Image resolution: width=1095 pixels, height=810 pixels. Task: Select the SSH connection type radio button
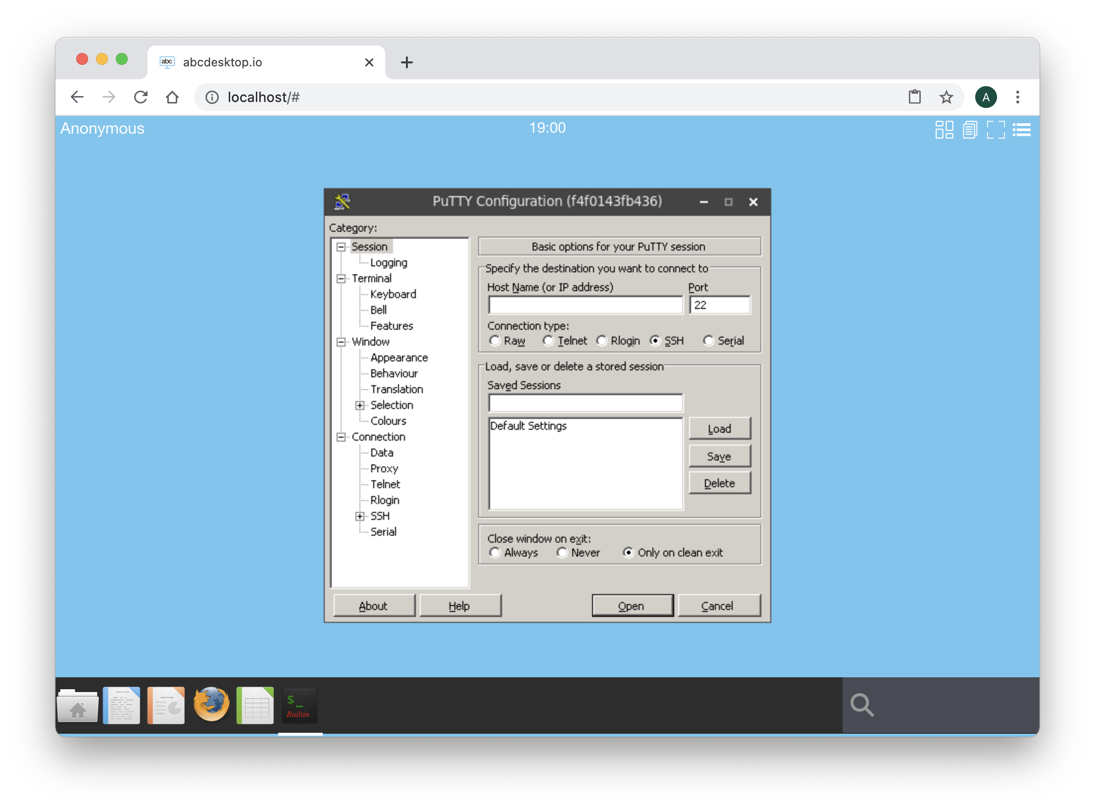[x=655, y=340]
